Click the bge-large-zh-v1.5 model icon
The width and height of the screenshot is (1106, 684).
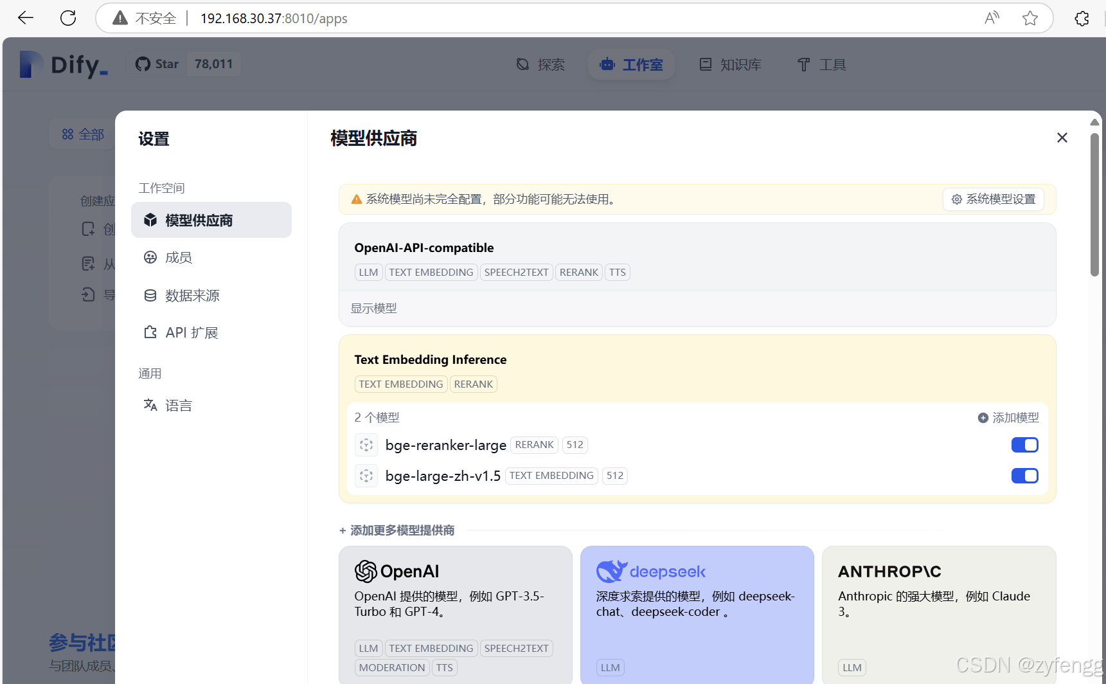366,476
